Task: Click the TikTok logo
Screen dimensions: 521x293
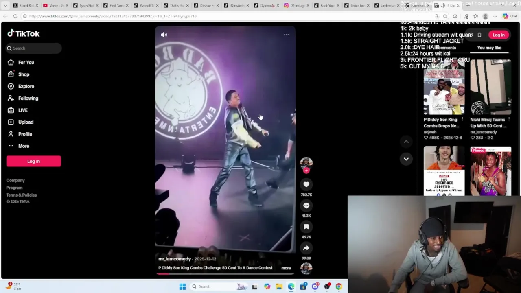Action: (24, 34)
